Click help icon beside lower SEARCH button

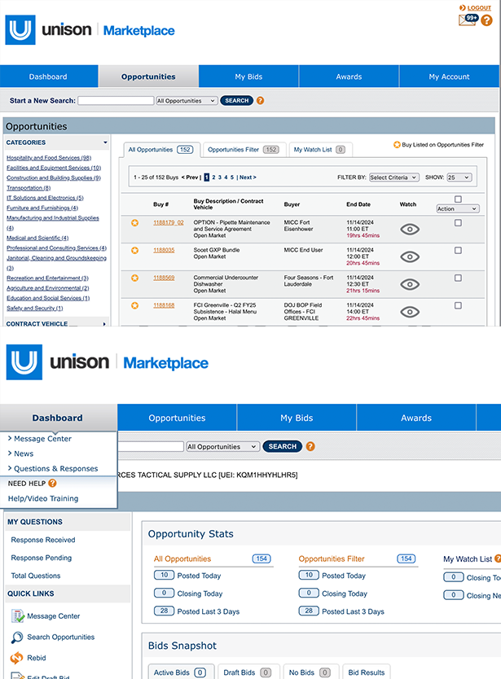coord(310,446)
